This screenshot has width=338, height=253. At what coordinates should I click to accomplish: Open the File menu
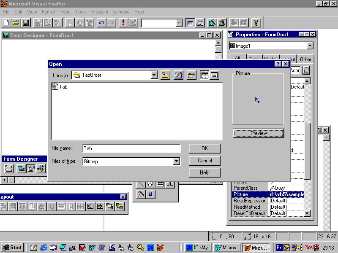click(x=6, y=12)
